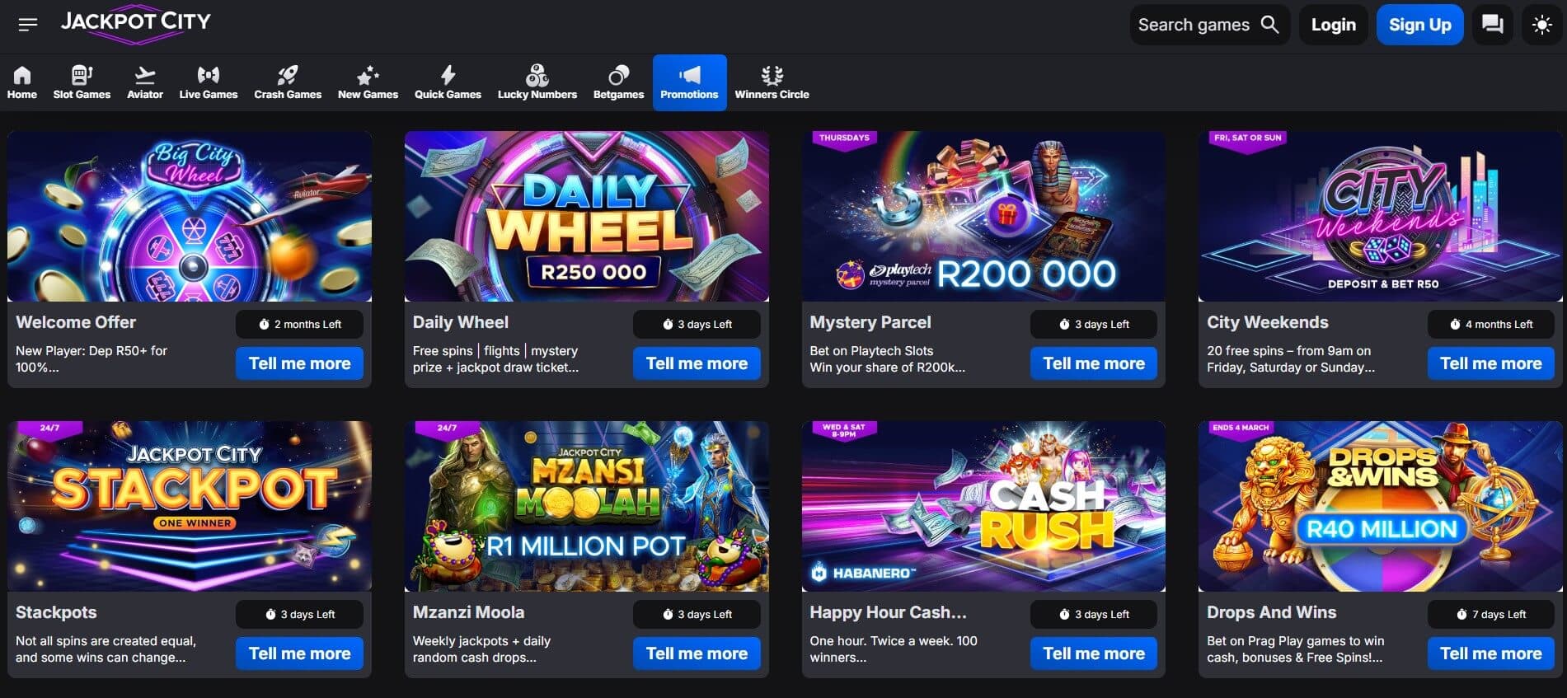Open the hamburger menu icon
Image resolution: width=1567 pixels, height=698 pixels.
[x=28, y=25]
